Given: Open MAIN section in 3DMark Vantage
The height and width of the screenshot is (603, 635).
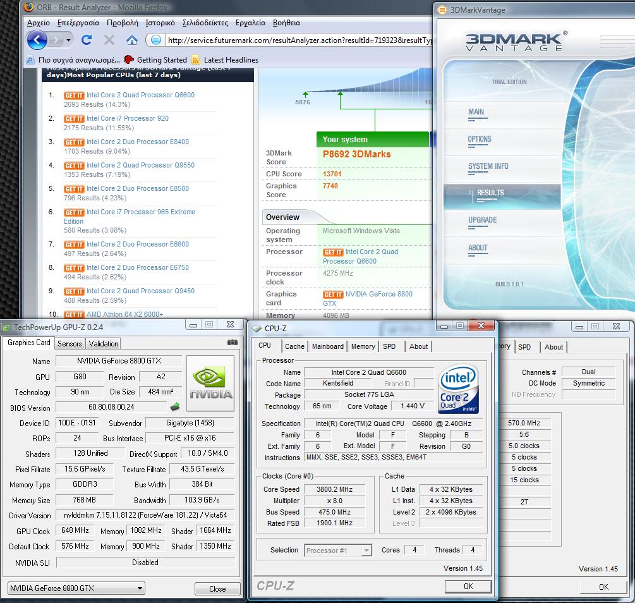Looking at the screenshot, I should coord(476,112).
